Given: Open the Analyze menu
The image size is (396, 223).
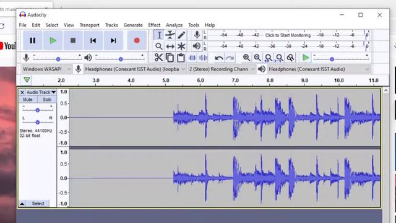Looking at the screenshot, I should (174, 25).
